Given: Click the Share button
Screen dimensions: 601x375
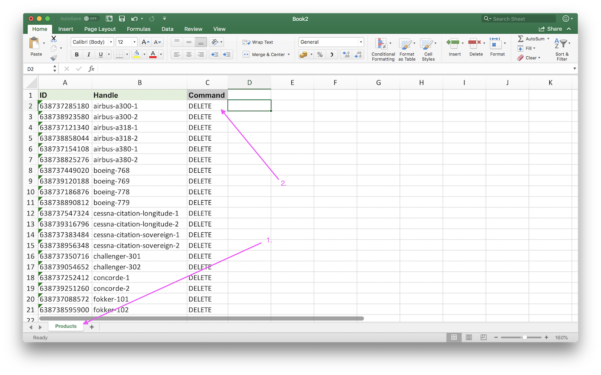Looking at the screenshot, I should 550,29.
